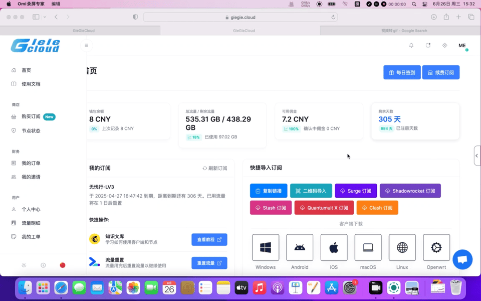
Task: Open the 编辑 menu
Action: [56, 4]
